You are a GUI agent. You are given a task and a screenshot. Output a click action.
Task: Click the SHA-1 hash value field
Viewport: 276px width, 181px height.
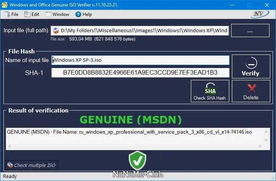[140, 73]
